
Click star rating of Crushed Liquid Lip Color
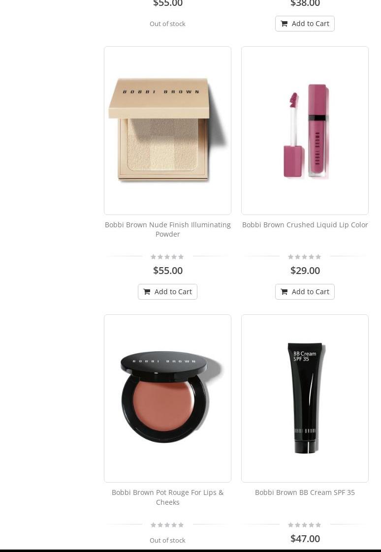(x=305, y=257)
